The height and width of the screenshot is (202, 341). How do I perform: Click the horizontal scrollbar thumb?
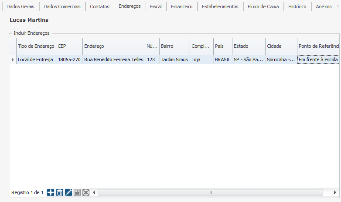(210, 192)
